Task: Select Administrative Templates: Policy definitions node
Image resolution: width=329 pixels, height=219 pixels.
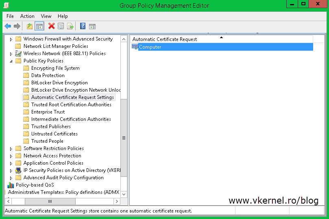Action: point(63,192)
